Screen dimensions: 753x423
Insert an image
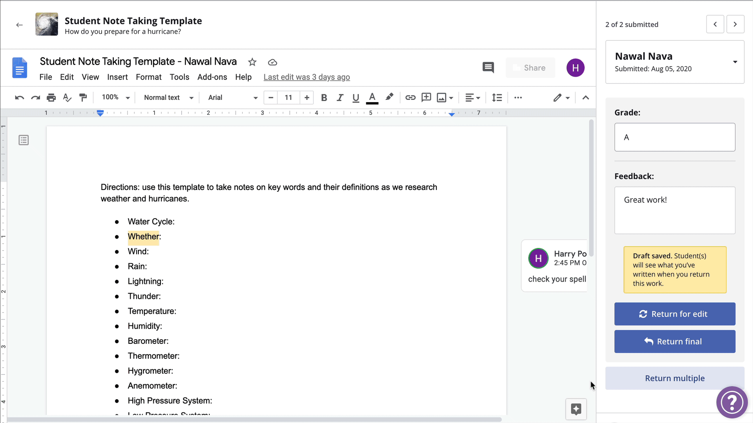442,98
